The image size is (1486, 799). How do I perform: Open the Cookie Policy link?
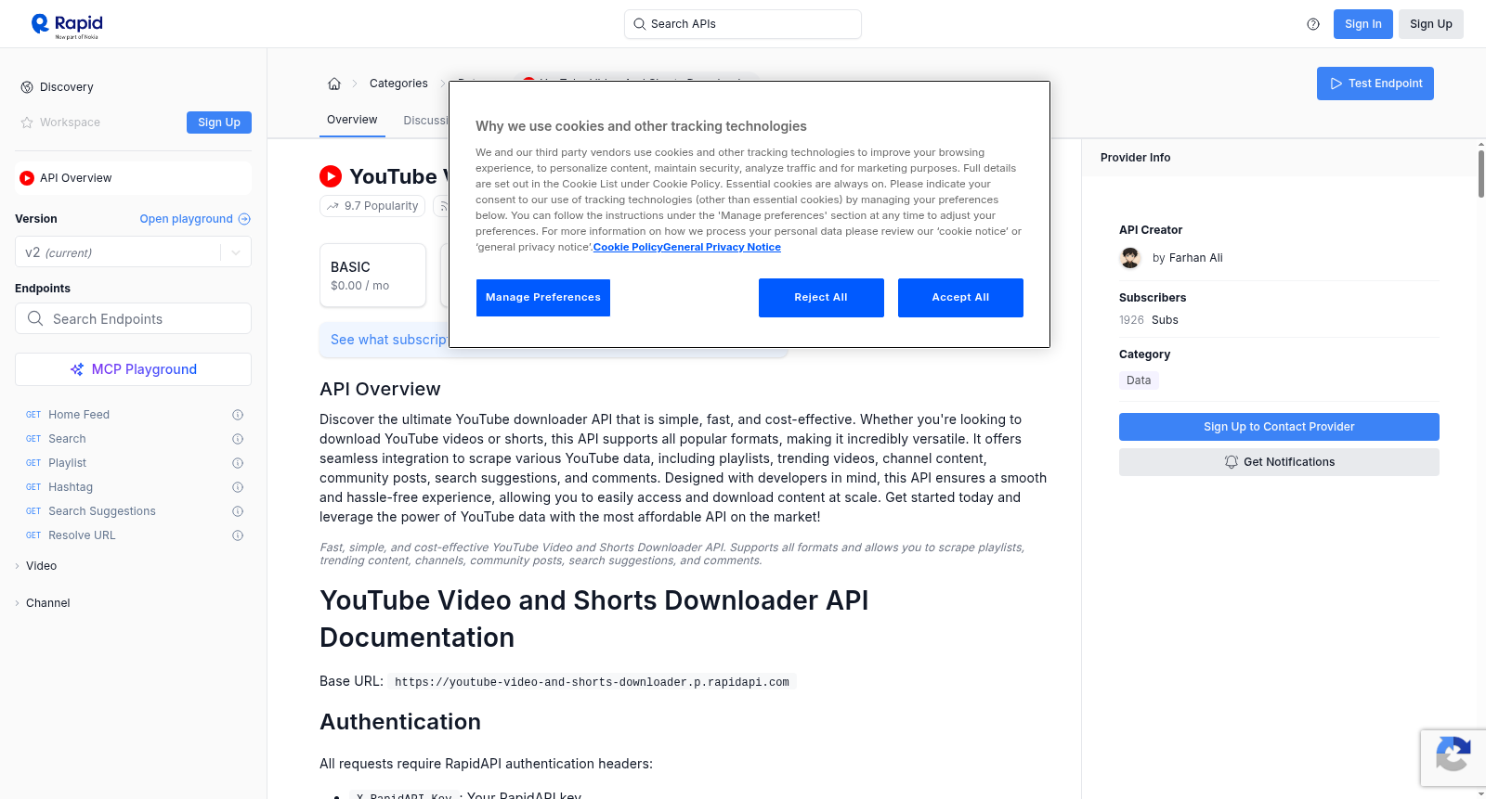tap(628, 247)
